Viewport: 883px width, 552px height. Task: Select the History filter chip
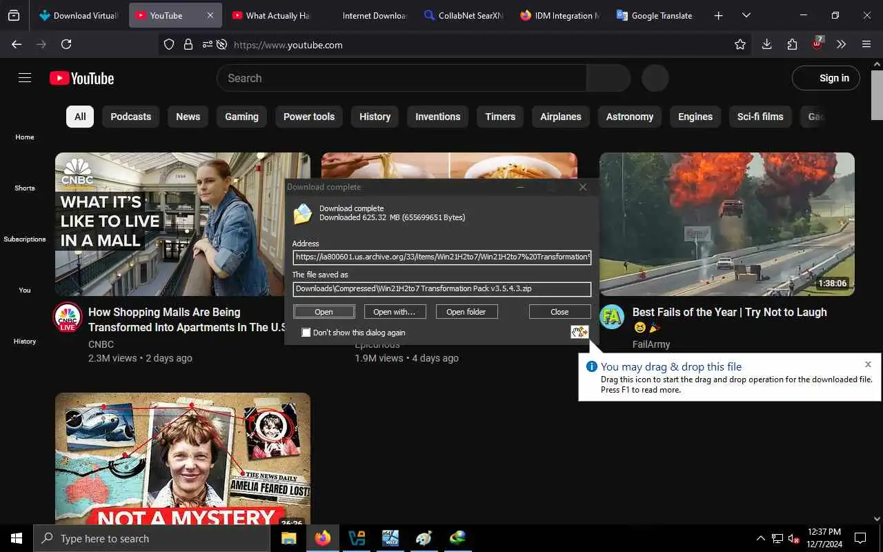375,117
